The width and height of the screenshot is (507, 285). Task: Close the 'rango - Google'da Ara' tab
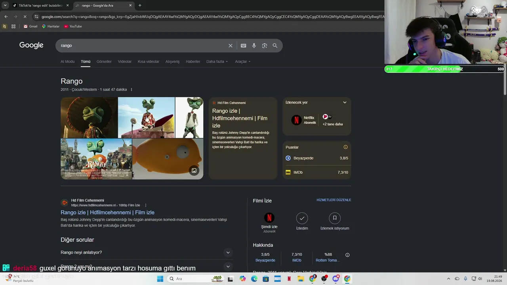(x=130, y=6)
